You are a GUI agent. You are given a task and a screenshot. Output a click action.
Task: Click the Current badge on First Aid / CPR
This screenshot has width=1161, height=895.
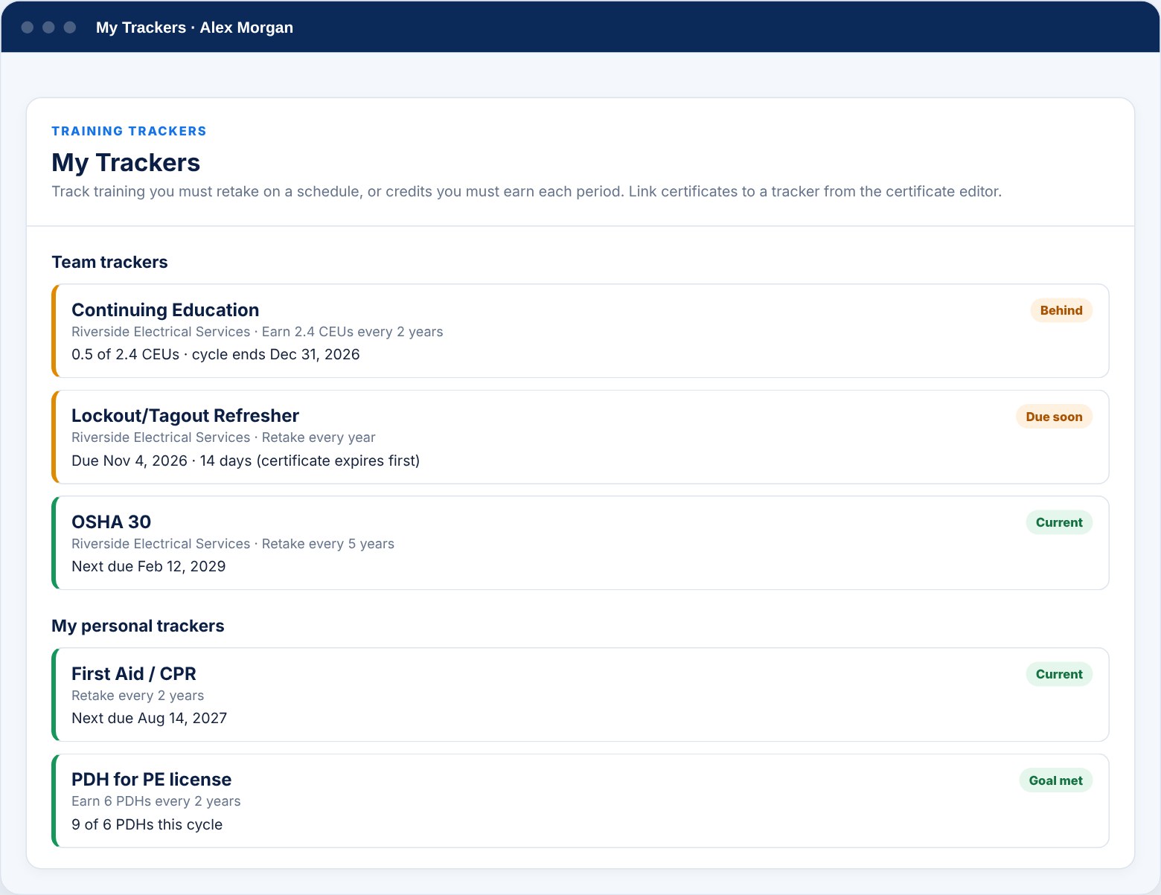pyautogui.click(x=1059, y=674)
